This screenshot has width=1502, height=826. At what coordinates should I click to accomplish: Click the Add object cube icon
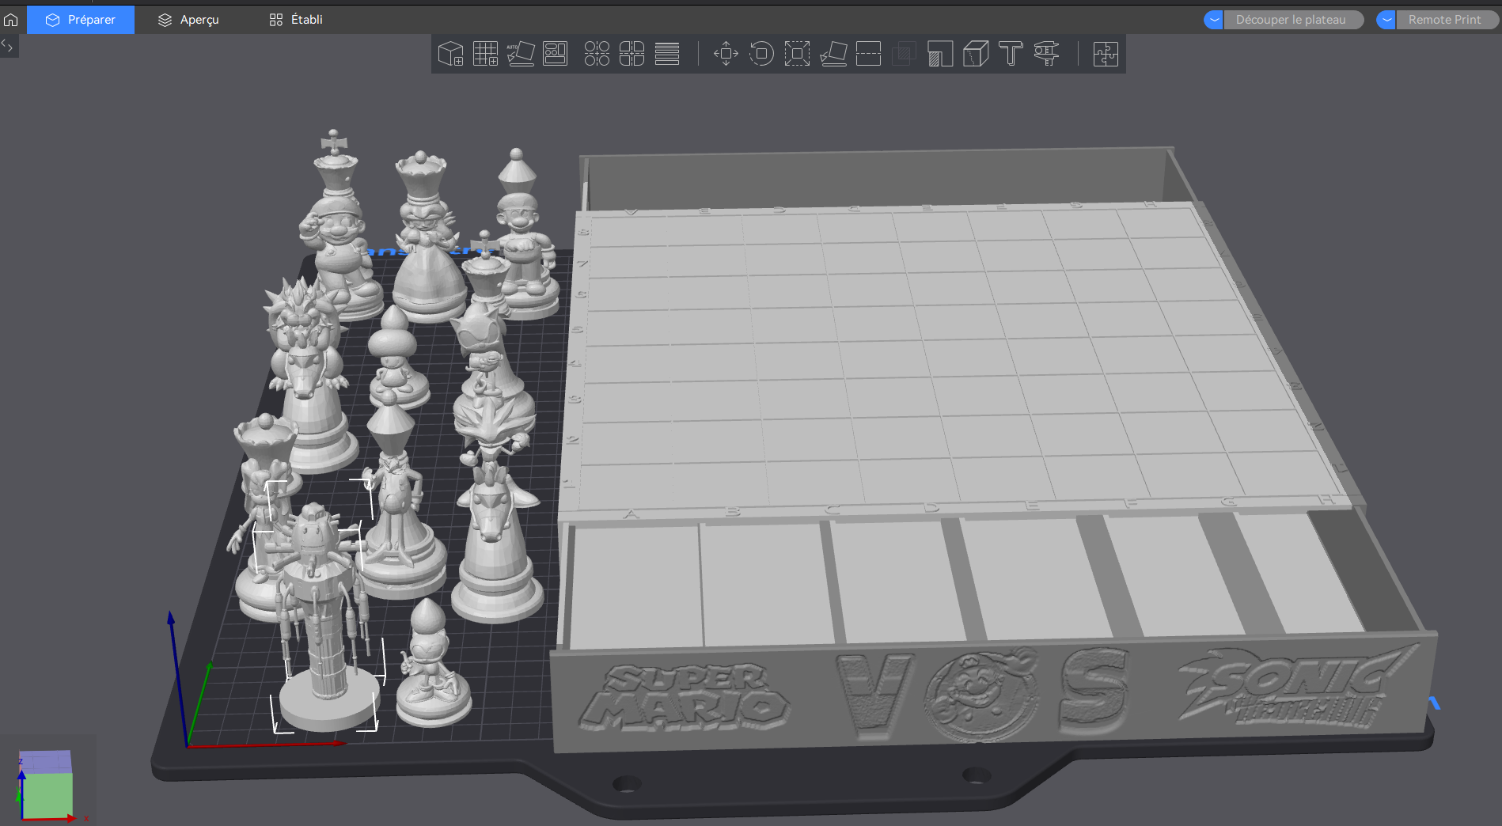(x=450, y=54)
